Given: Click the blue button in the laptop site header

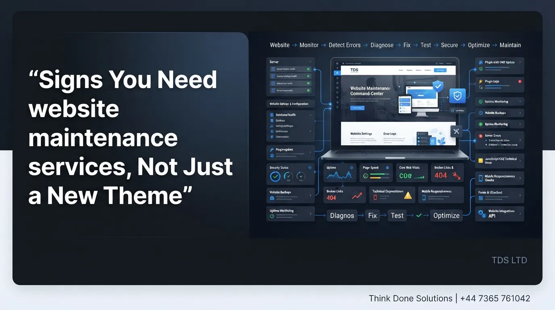Looking at the screenshot, I should click(440, 70).
